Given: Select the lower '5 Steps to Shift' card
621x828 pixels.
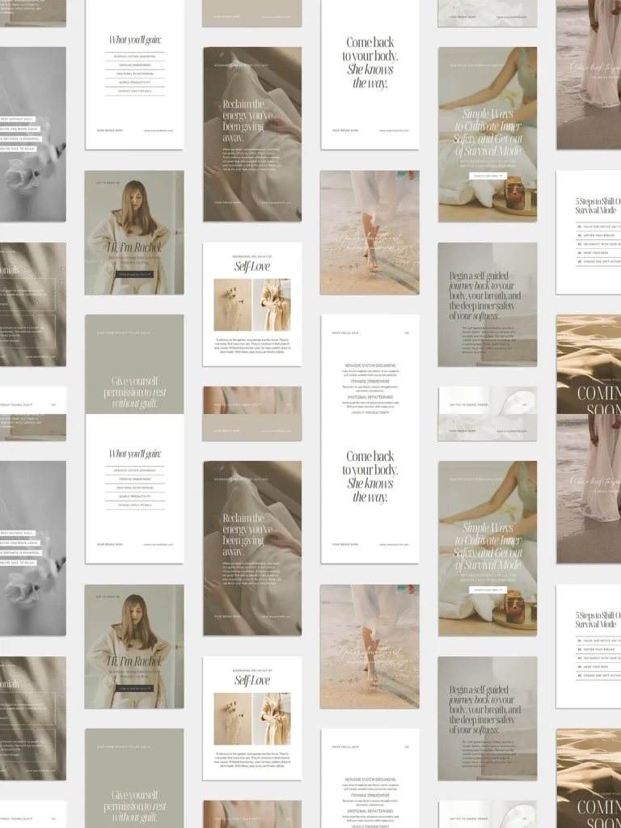Looking at the screenshot, I should [589, 646].
